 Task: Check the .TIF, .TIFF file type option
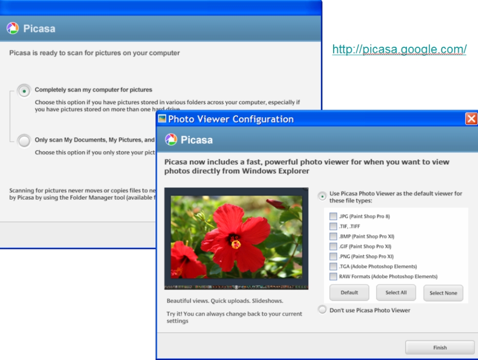coord(333,226)
